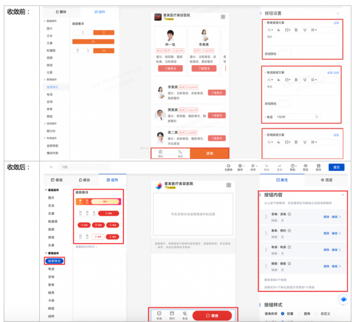Collapse the 按钮内容 section chevron

[x=343, y=195]
